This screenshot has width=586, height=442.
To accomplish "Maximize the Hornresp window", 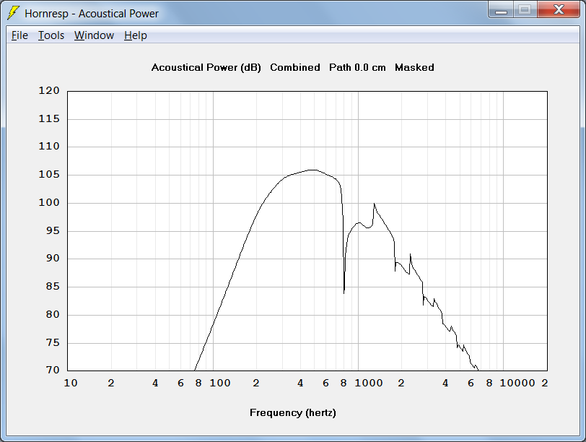I will point(525,10).
